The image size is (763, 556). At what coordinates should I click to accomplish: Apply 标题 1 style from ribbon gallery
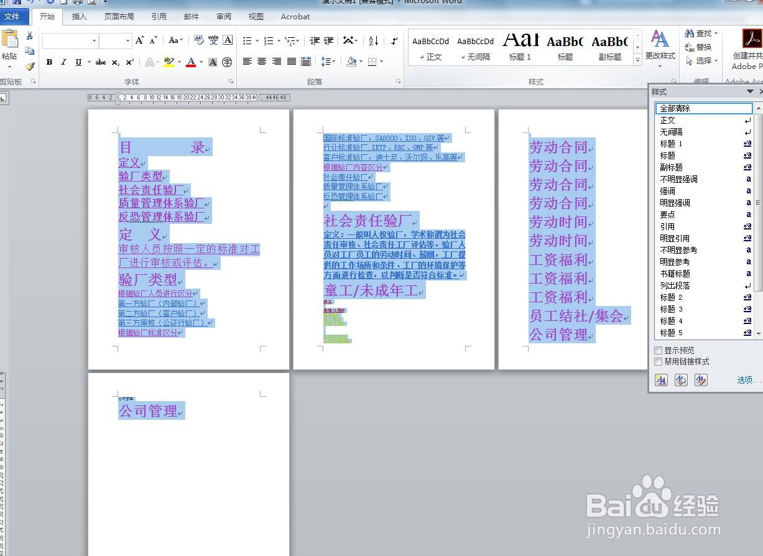pyautogui.click(x=520, y=46)
